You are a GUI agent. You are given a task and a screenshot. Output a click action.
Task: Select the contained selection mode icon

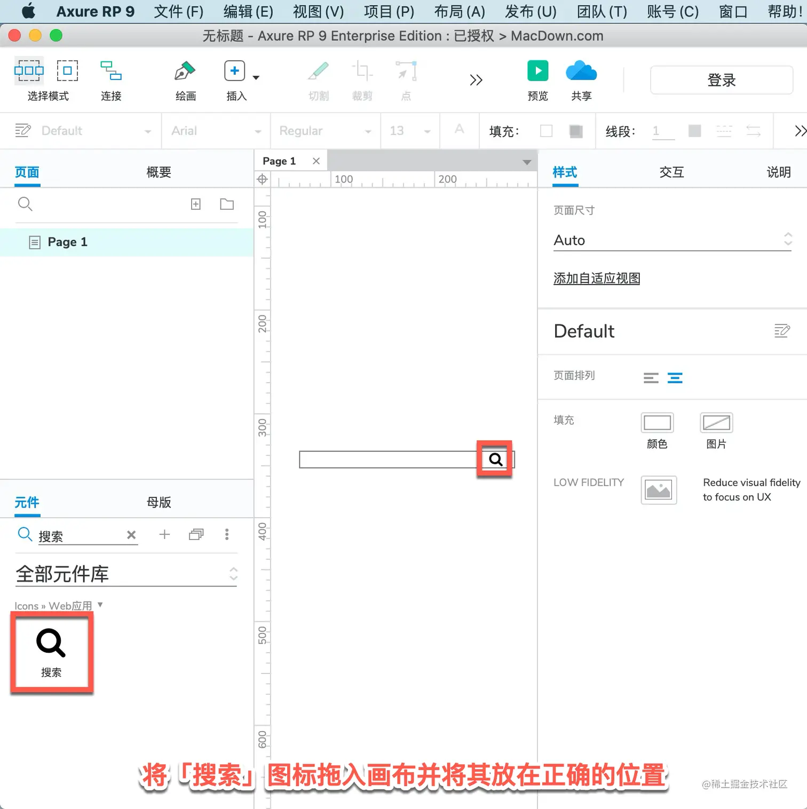(67, 70)
